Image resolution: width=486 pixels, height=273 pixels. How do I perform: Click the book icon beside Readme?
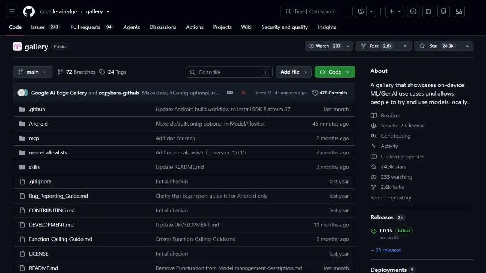(374, 115)
